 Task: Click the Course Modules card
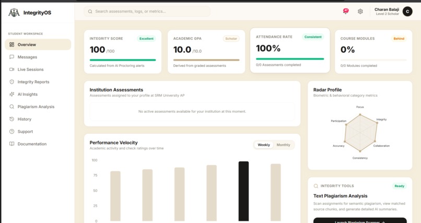point(373,52)
